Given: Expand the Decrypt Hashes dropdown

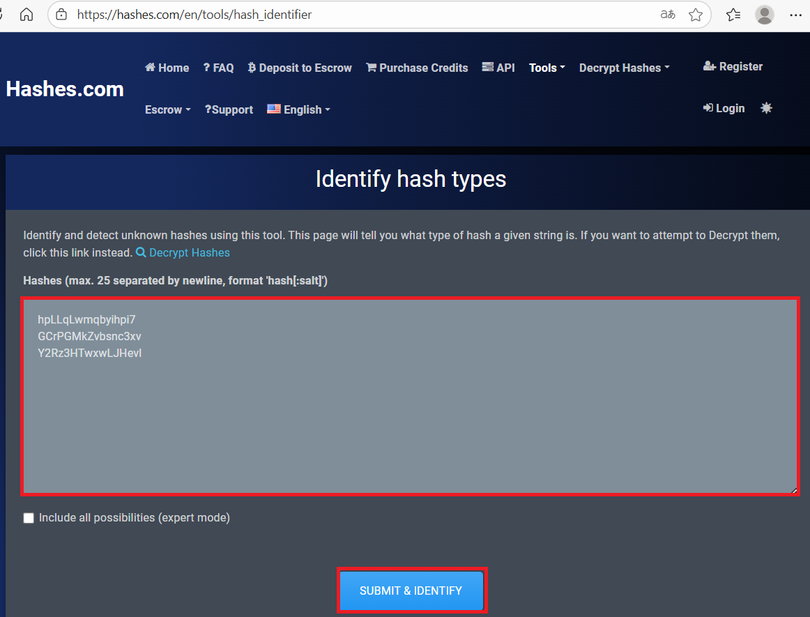Looking at the screenshot, I should 624,68.
